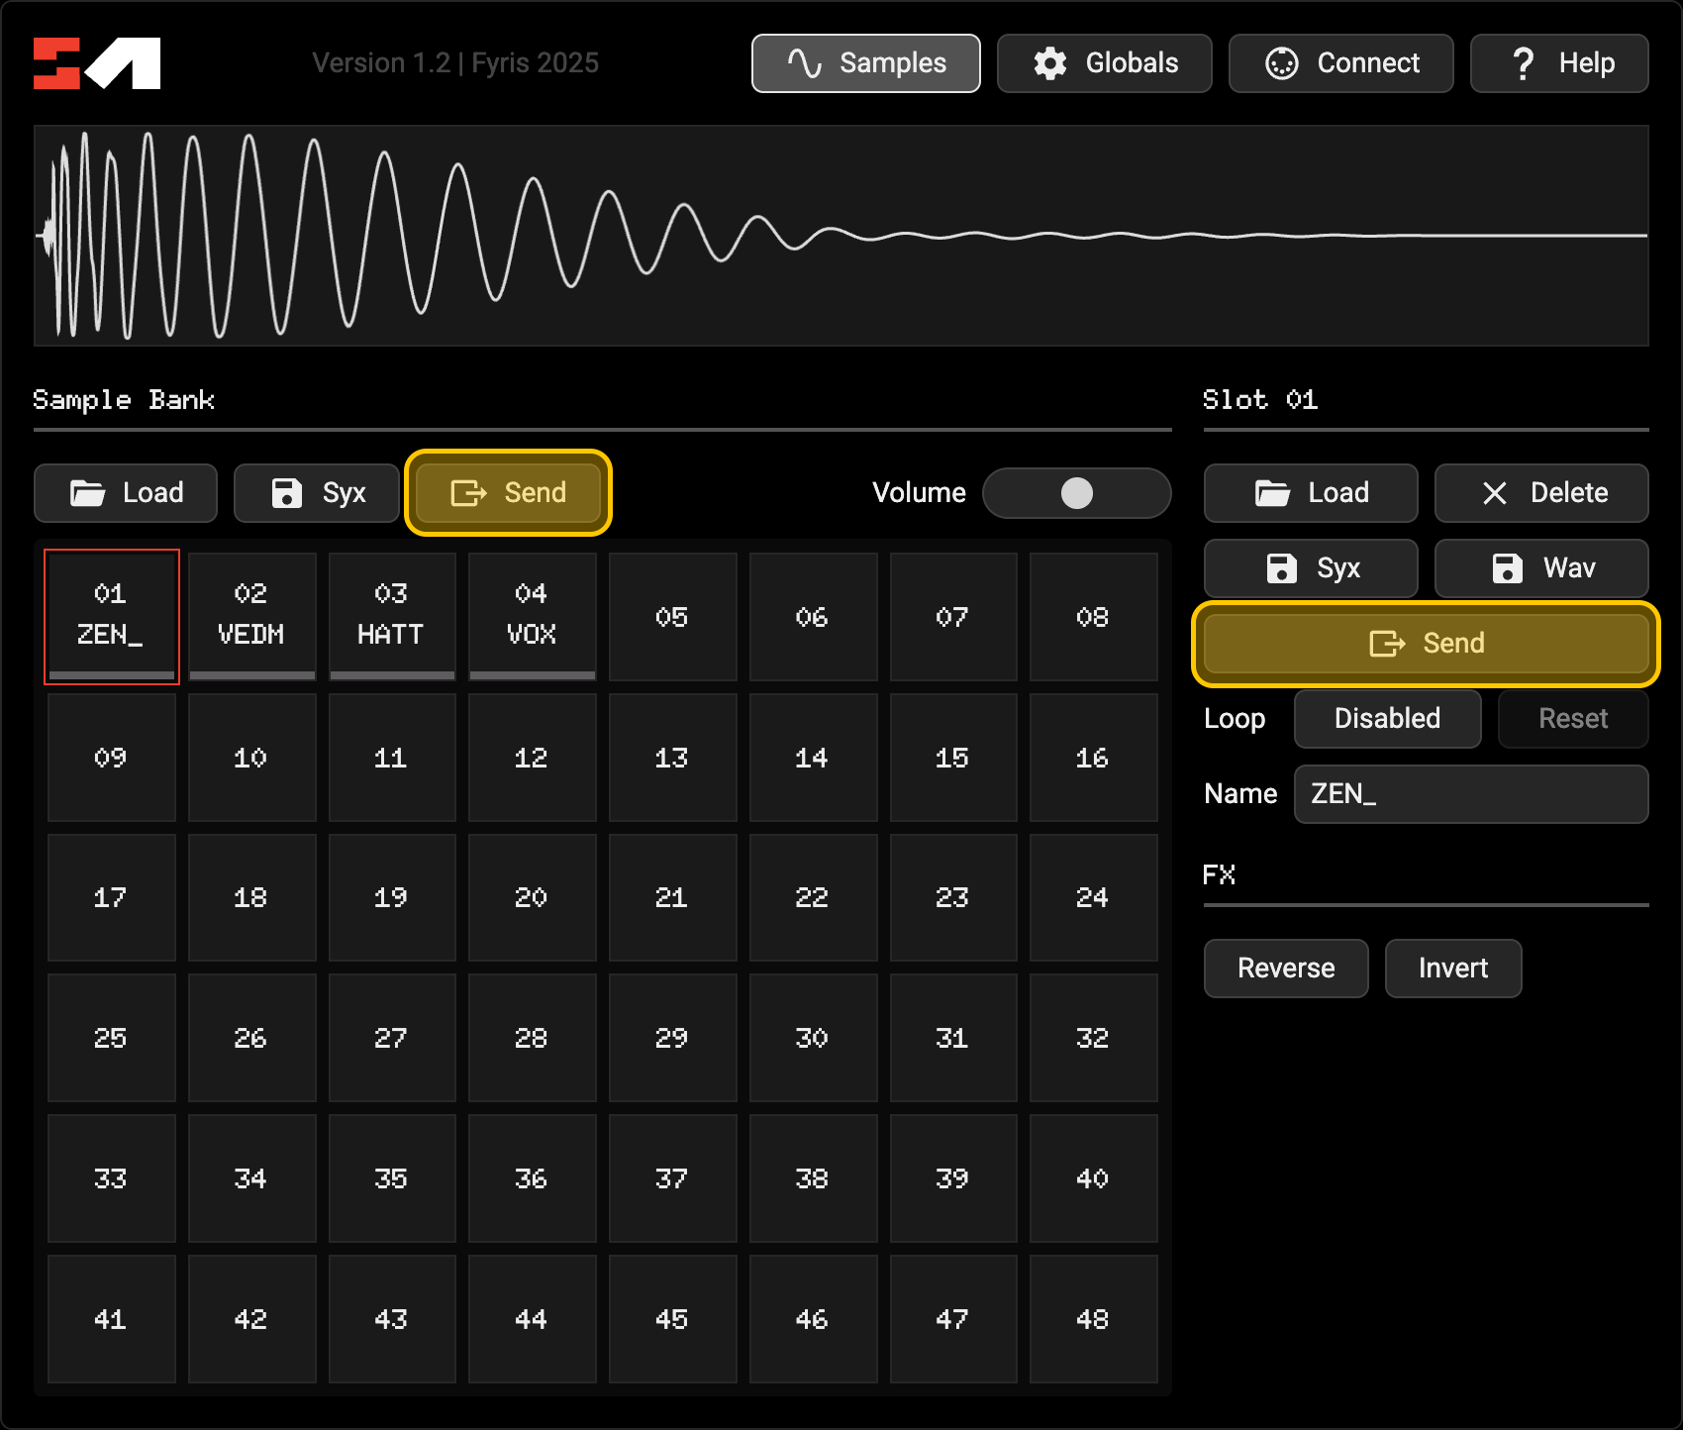Click the folder icon in Sample Bank Load
Viewport: 1683px width, 1430px height.
coord(87,493)
